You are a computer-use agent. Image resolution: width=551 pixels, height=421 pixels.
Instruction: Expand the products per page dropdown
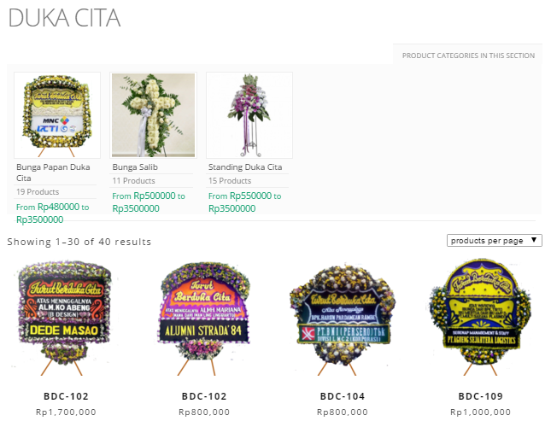(x=495, y=241)
